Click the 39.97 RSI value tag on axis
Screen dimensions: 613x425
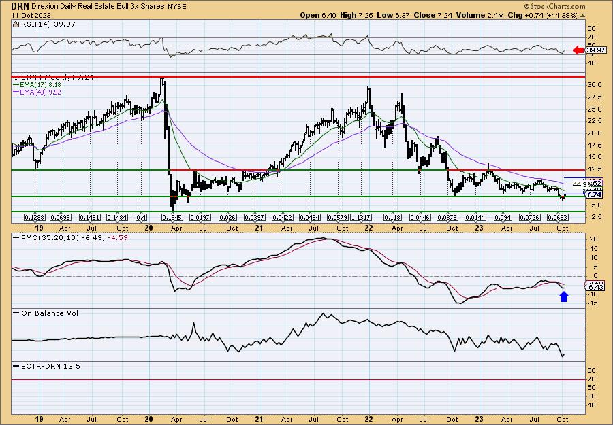596,50
